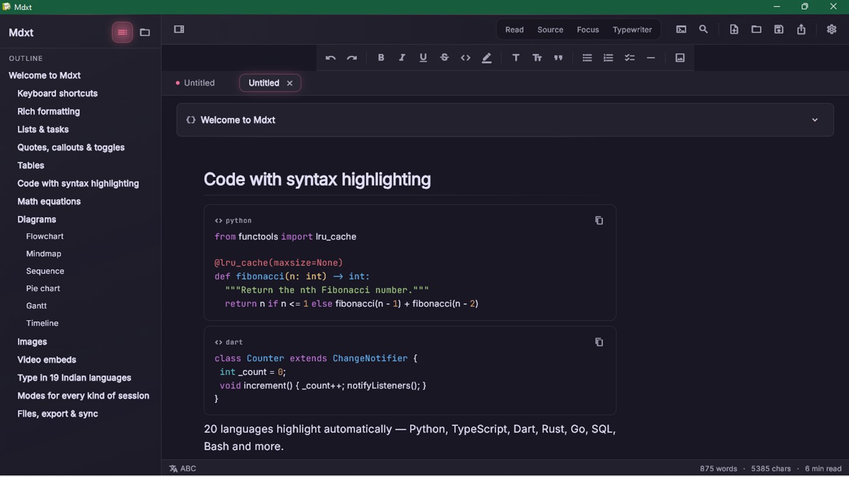The image size is (849, 477).
Task: Switch to Read mode
Action: coord(515,30)
